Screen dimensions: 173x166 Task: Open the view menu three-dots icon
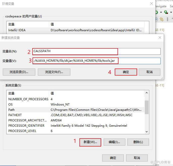pos(167,19)
